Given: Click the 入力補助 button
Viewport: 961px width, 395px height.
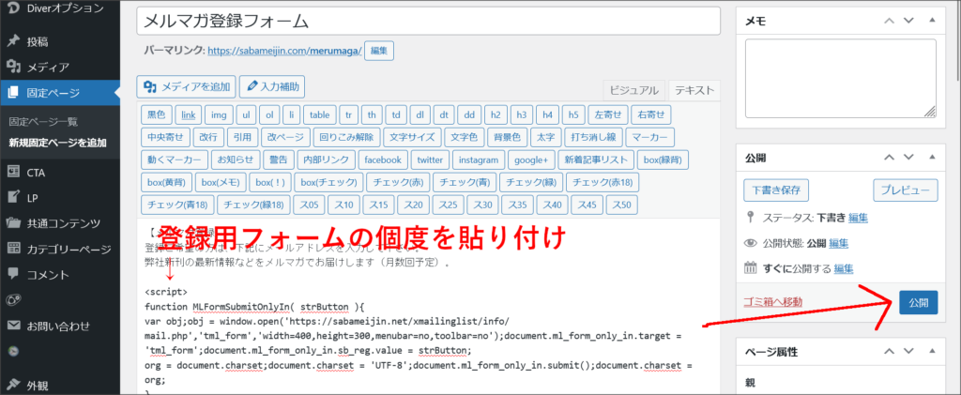Looking at the screenshot, I should pos(272,87).
